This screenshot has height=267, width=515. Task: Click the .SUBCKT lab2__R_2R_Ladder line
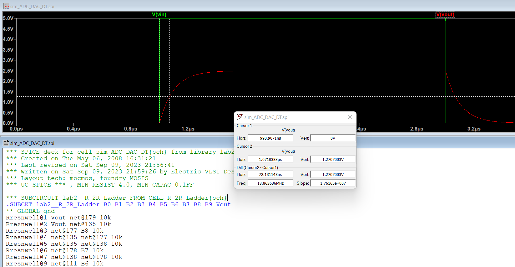[119, 204]
